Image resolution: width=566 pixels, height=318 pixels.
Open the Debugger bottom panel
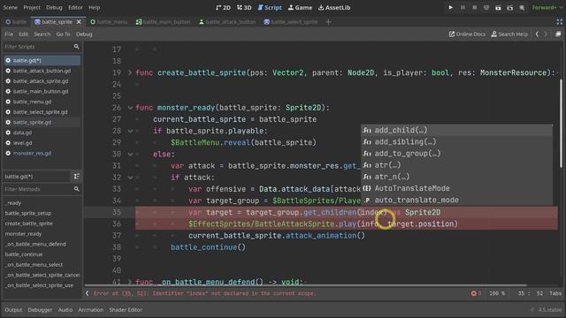tap(40, 310)
